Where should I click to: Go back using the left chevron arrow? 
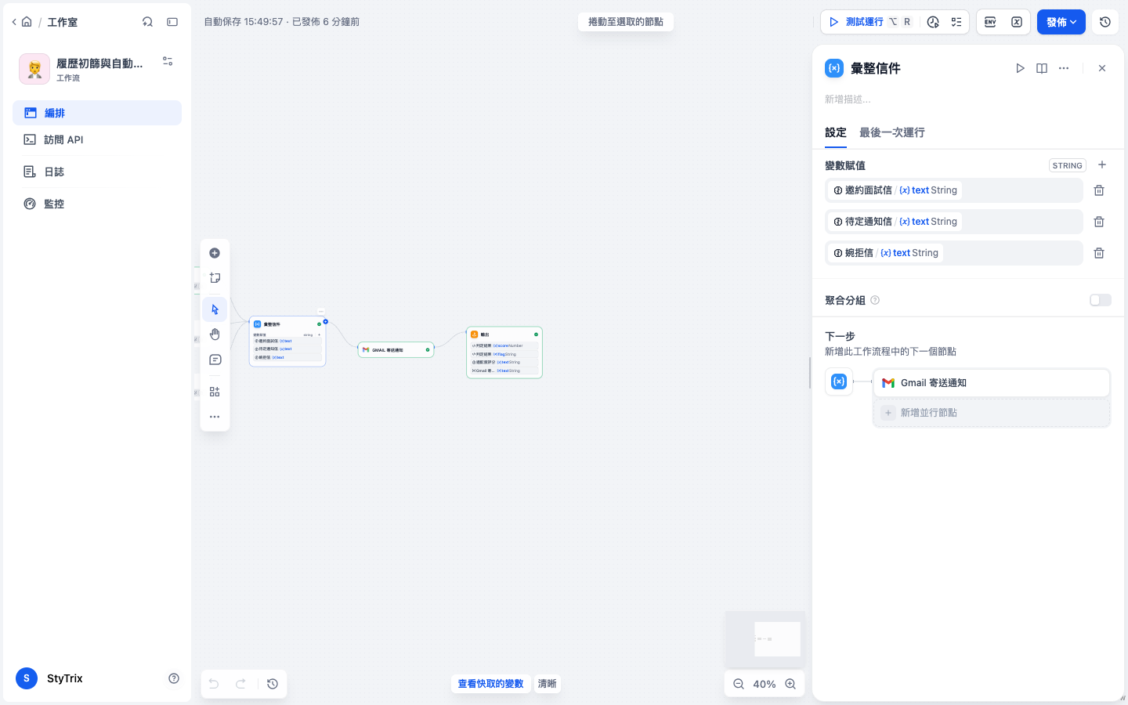pyautogui.click(x=14, y=22)
